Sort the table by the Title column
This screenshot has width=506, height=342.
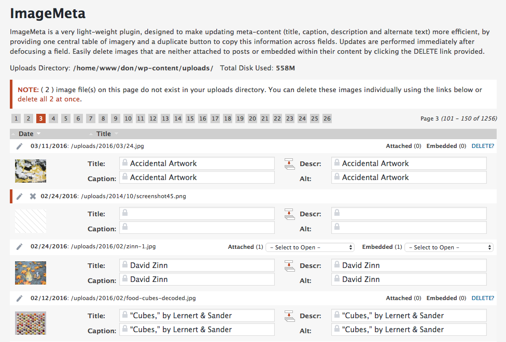[x=104, y=134]
